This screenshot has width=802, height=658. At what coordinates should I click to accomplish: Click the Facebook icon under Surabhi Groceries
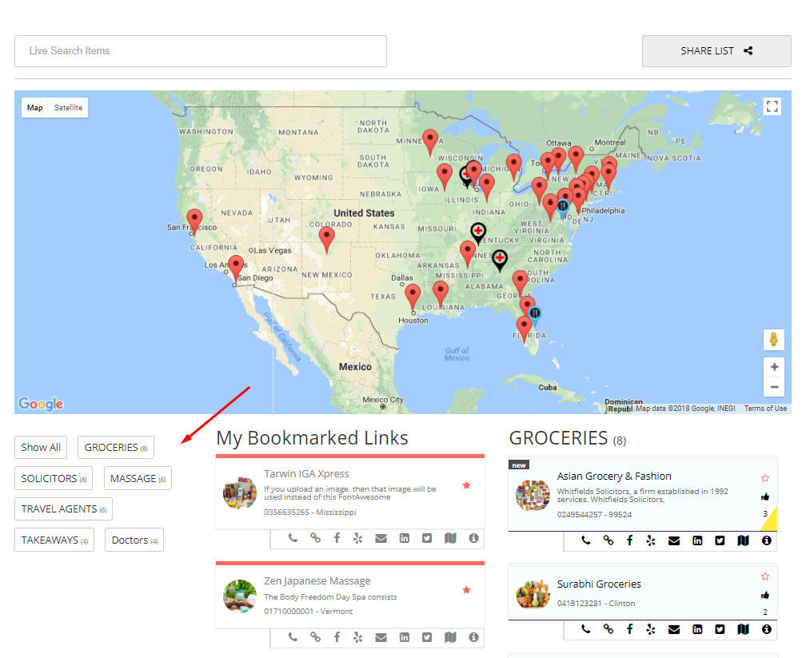(x=629, y=629)
